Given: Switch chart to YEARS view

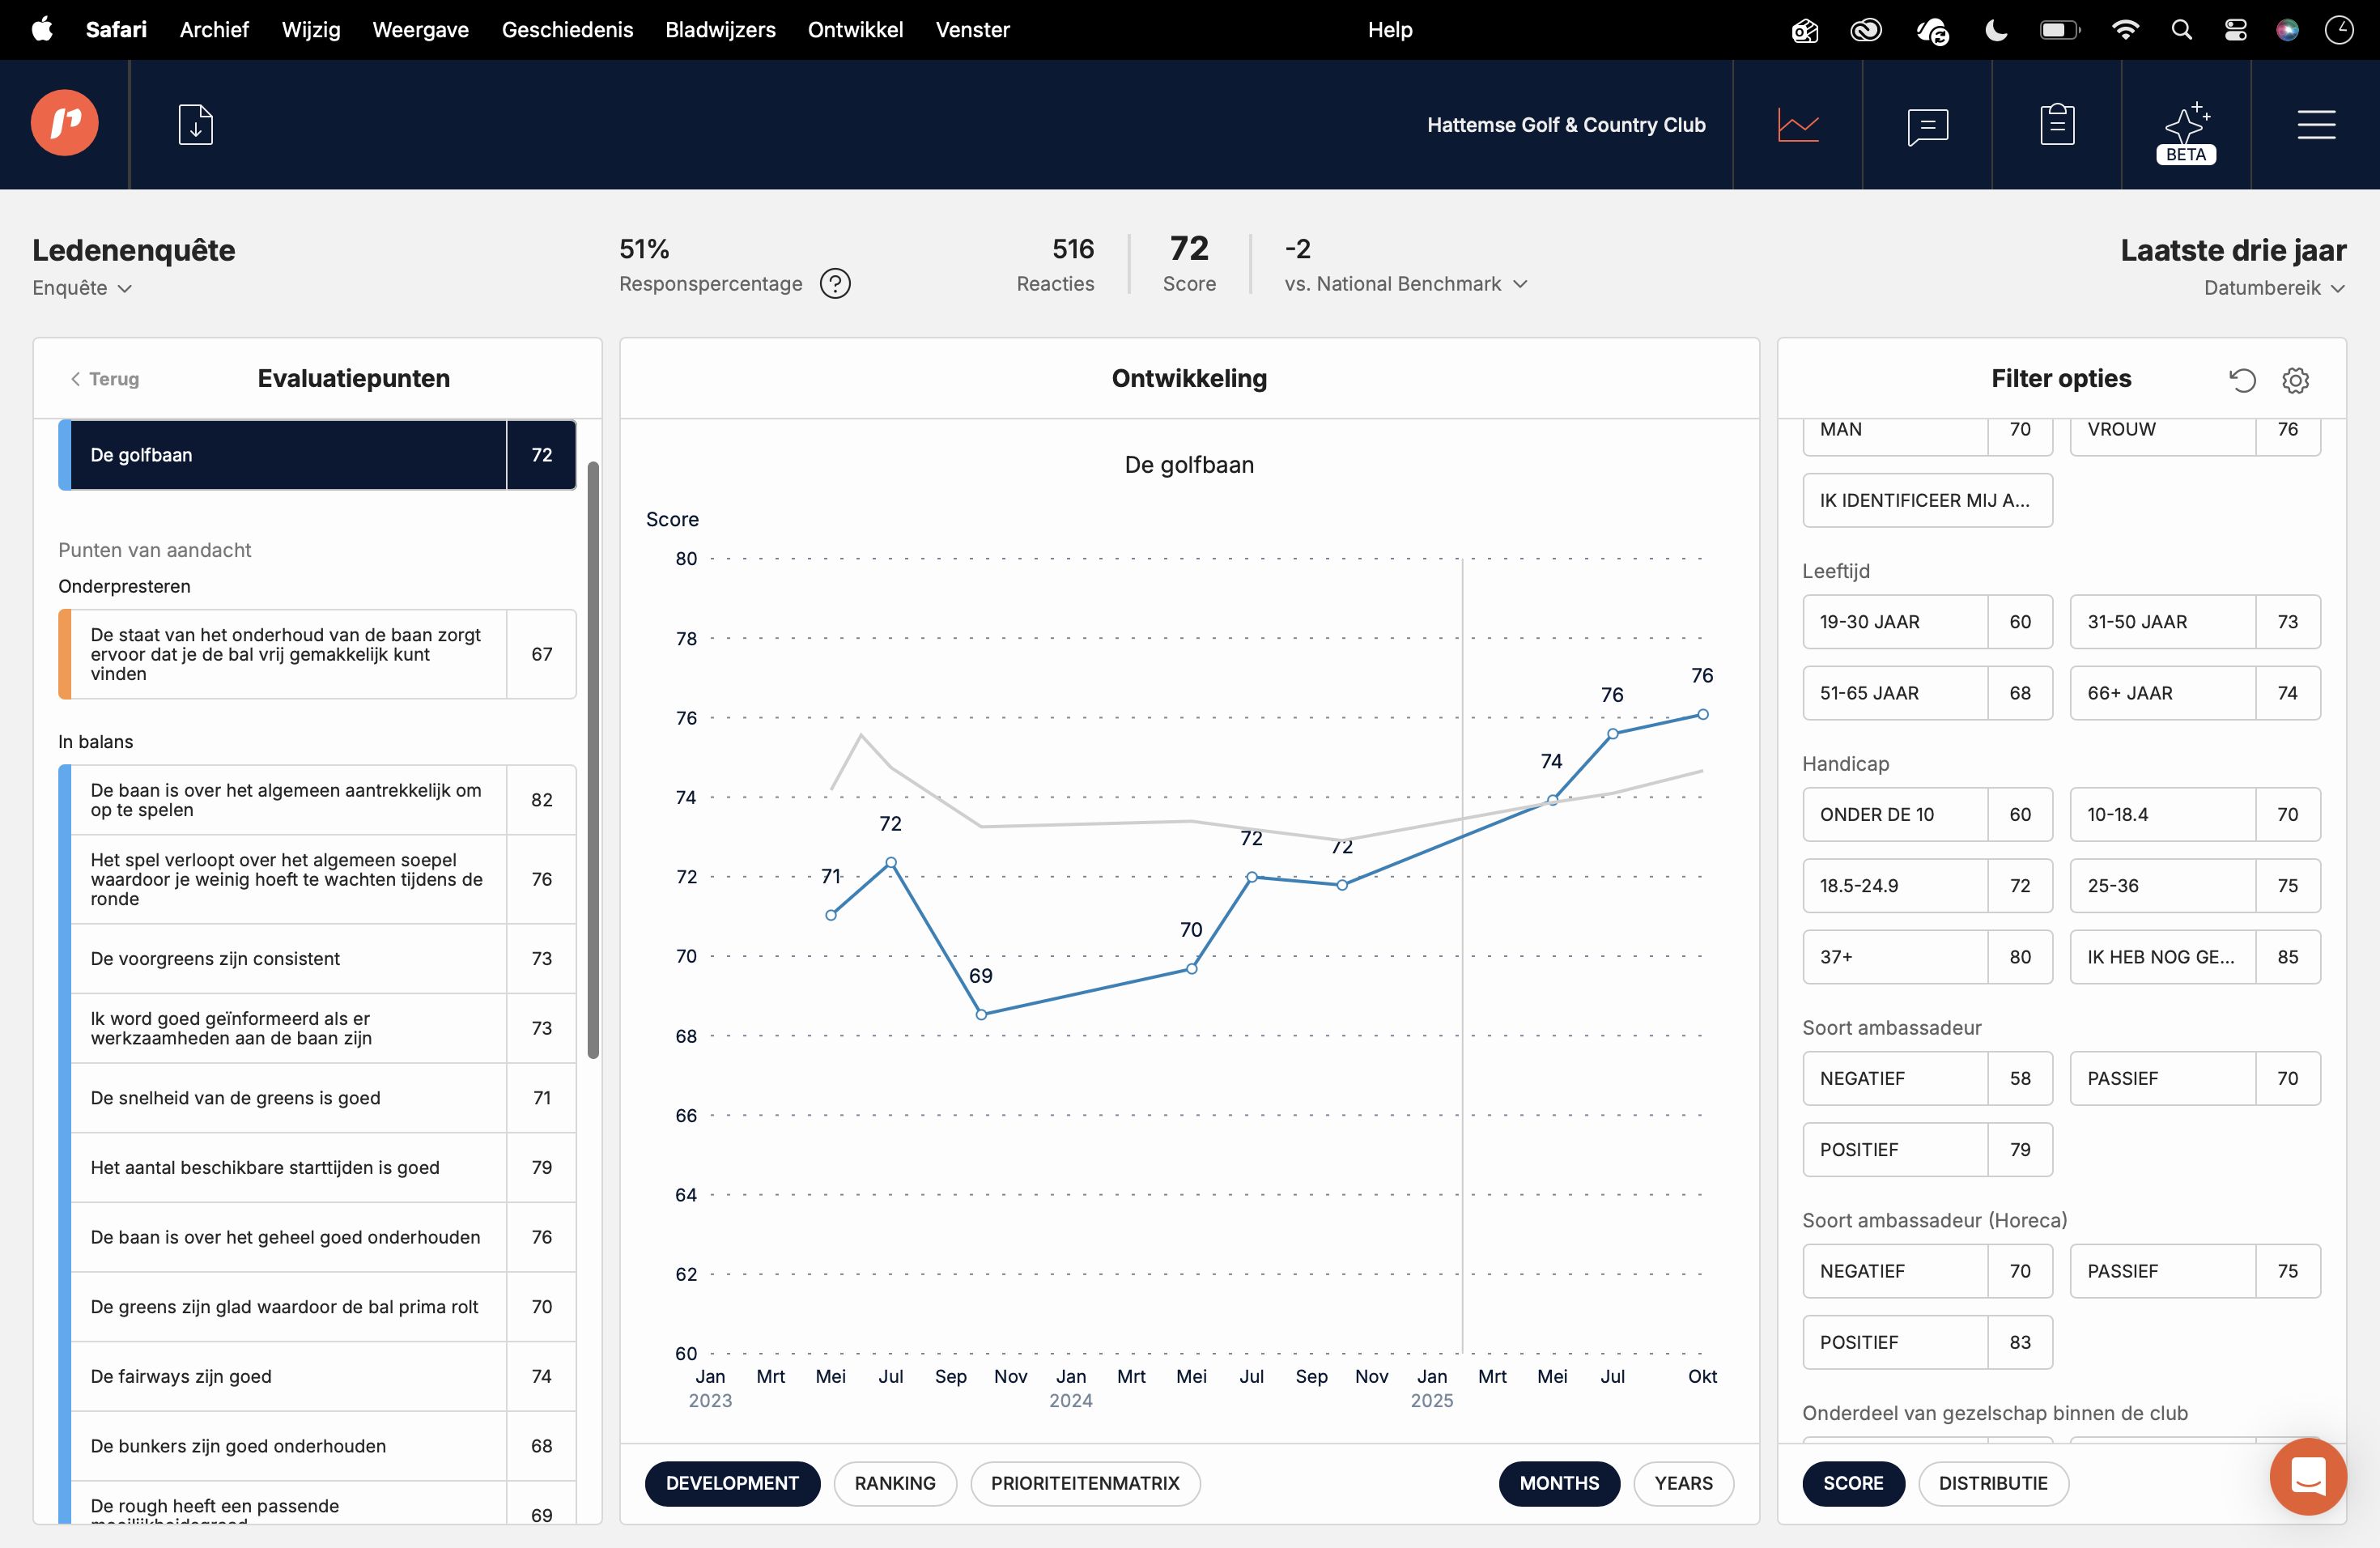Looking at the screenshot, I should 1682,1483.
